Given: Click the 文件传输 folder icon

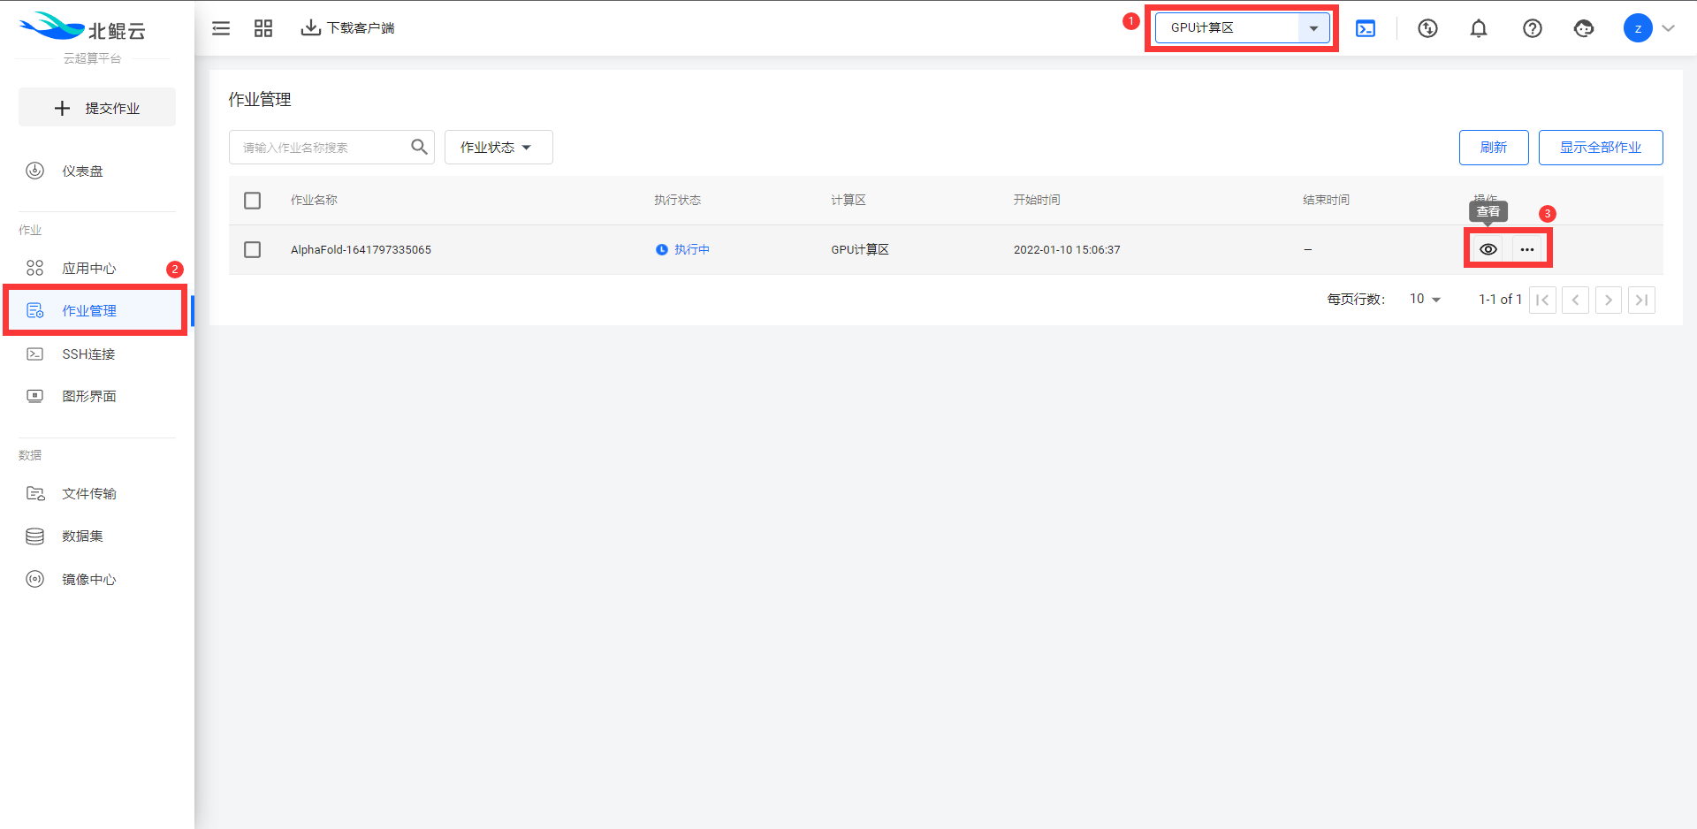Looking at the screenshot, I should point(35,494).
